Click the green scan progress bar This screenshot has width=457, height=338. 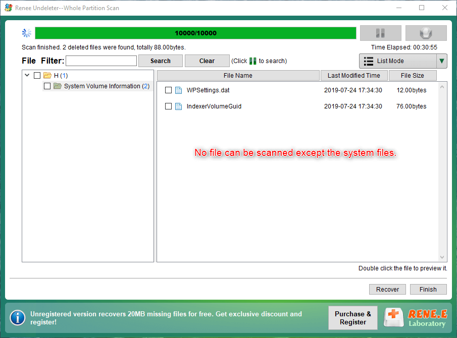(x=195, y=33)
